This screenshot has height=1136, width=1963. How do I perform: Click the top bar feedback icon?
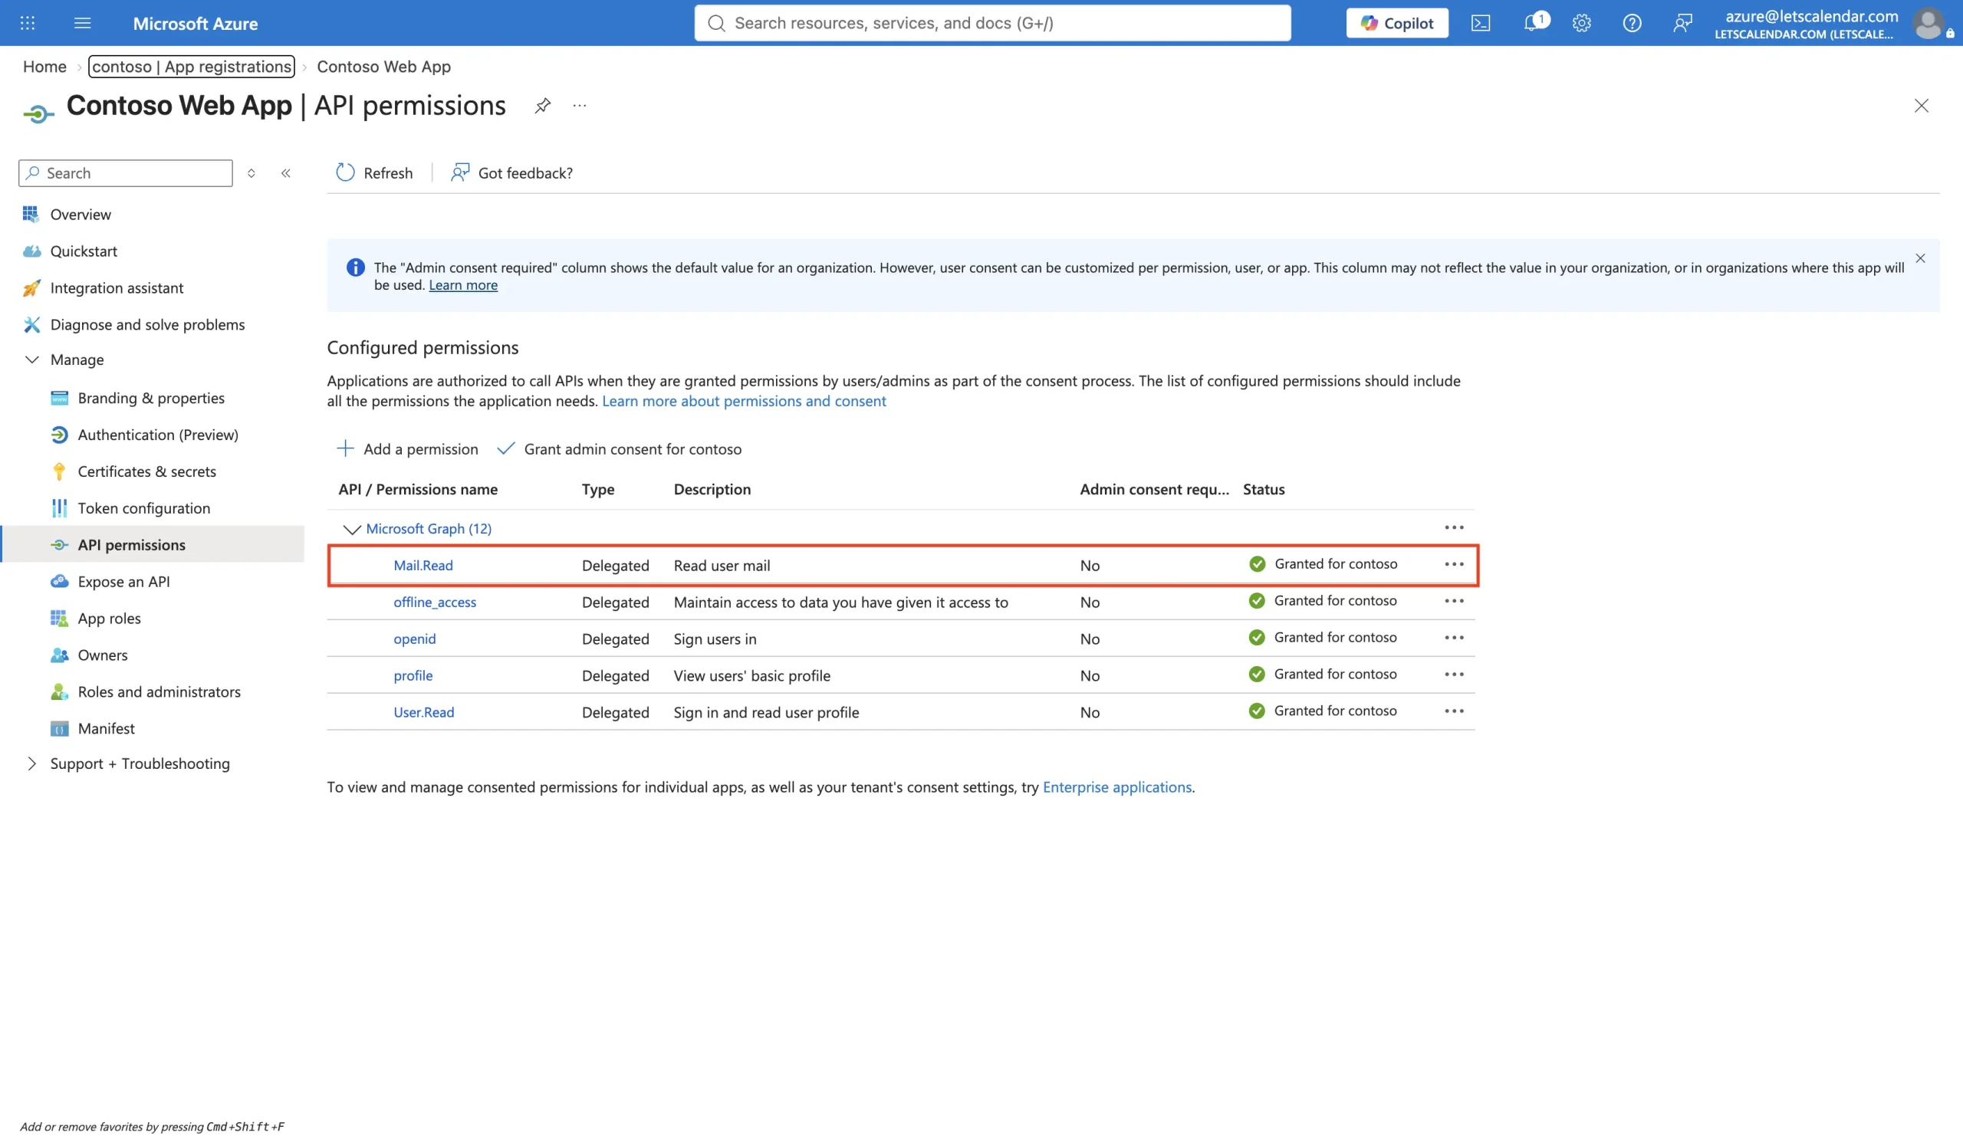coord(1682,22)
